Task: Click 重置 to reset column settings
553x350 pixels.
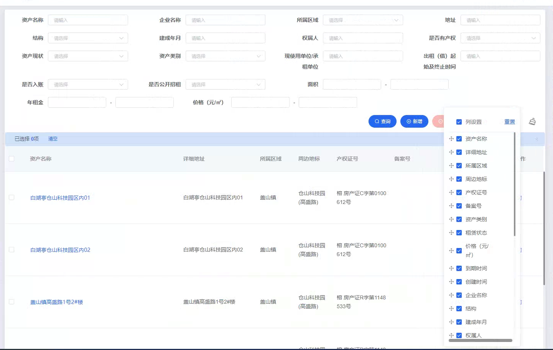Action: 510,122
